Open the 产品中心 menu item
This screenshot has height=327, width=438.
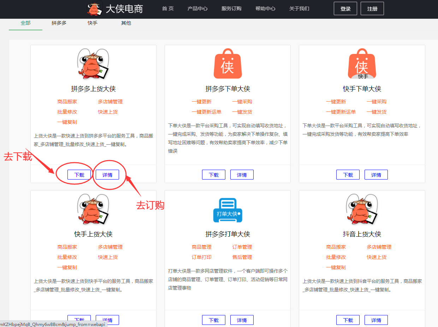(197, 8)
